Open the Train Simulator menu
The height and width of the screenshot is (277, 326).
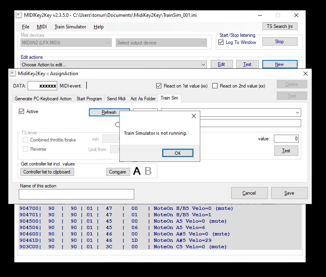tap(70, 27)
